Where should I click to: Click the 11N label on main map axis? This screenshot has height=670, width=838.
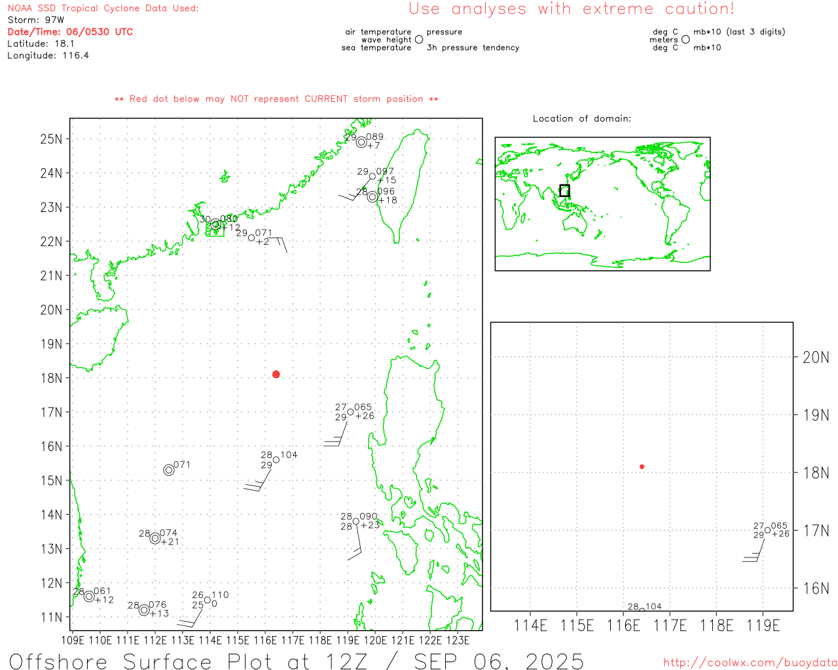pyautogui.click(x=51, y=617)
